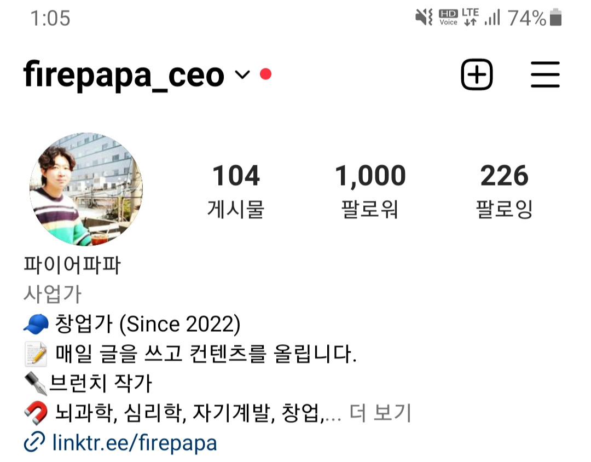Tap the battery icon in status bar

pyautogui.click(x=555, y=18)
